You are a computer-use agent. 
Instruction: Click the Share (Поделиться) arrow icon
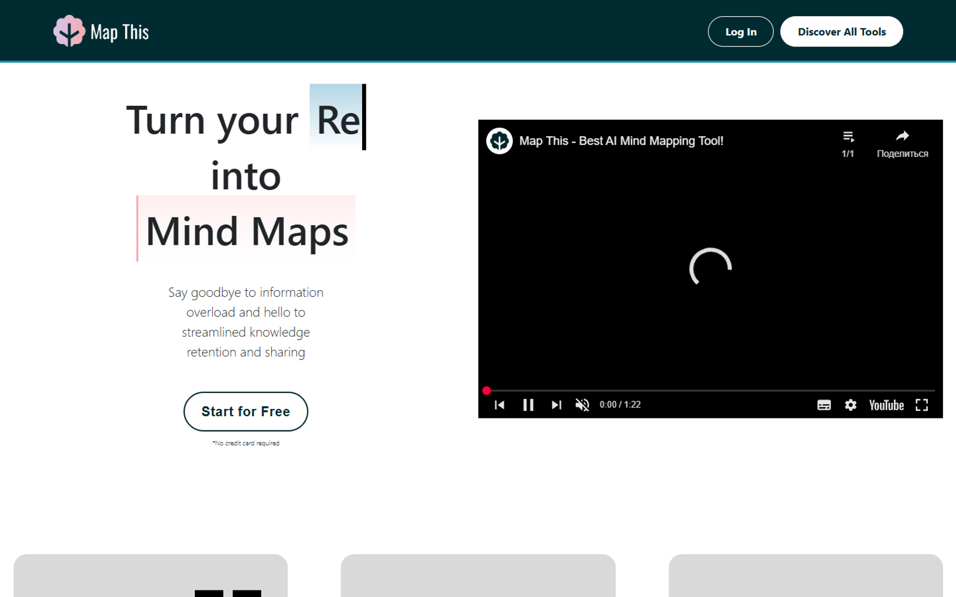[x=902, y=137]
